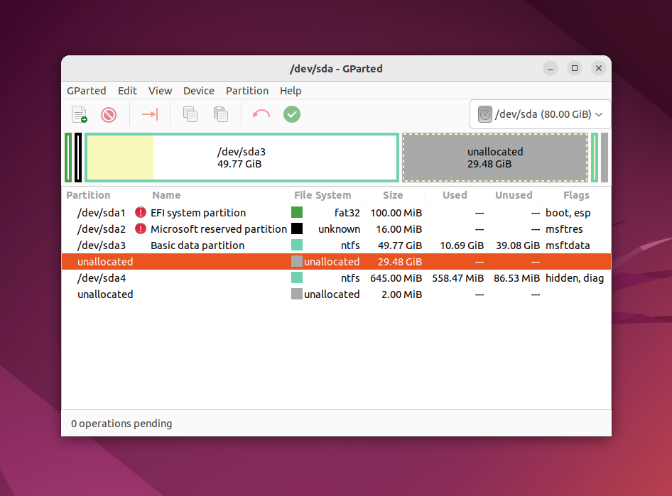Select the /dev/sda3 block in disk map

coord(242,158)
